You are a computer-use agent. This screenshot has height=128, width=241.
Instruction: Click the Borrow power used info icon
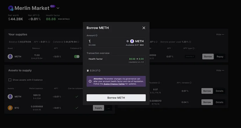pyautogui.click(x=190, y=42)
